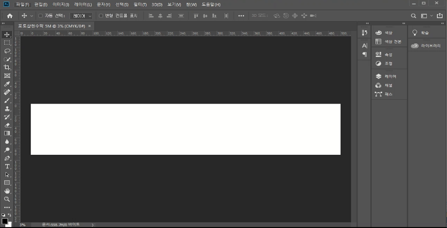Viewport: 447px width, 228px height.
Task: Open the 채널 panel
Action: pos(389,85)
